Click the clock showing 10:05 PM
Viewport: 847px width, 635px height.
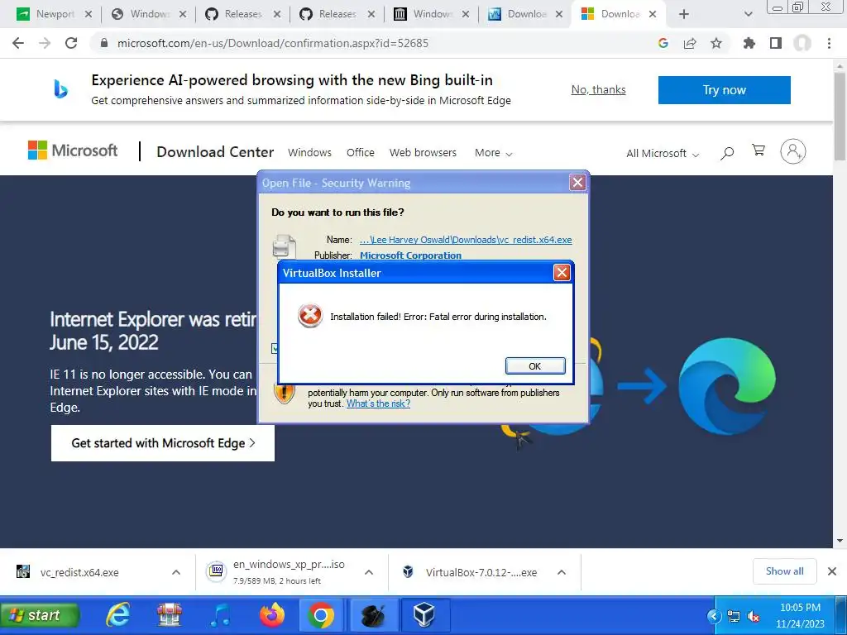[800, 608]
